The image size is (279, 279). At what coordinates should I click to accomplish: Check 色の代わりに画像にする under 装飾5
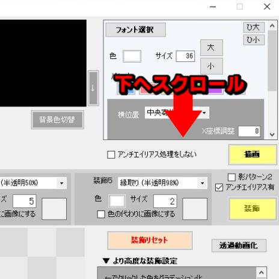[101, 214]
